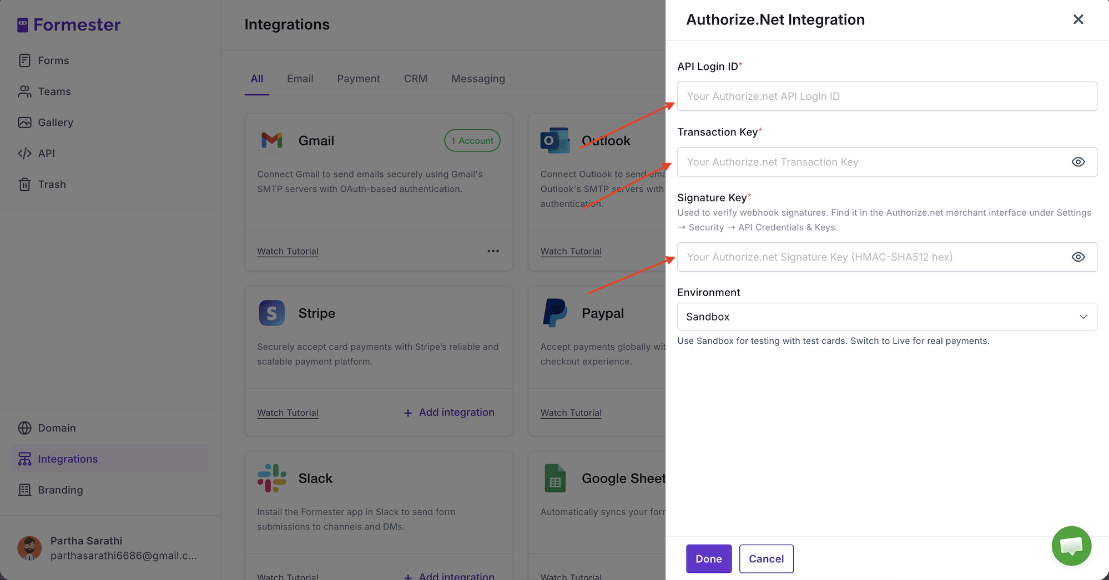Focus the Transaction Key input field
The width and height of the screenshot is (1109, 580).
887,162
